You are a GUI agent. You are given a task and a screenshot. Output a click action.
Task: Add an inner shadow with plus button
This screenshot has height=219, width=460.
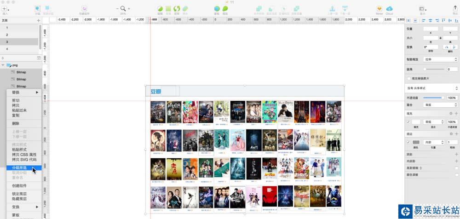pyautogui.click(x=456, y=161)
